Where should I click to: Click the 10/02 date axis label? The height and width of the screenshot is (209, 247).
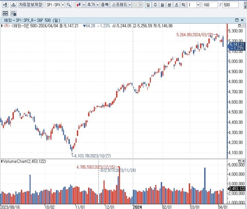coord(50,207)
